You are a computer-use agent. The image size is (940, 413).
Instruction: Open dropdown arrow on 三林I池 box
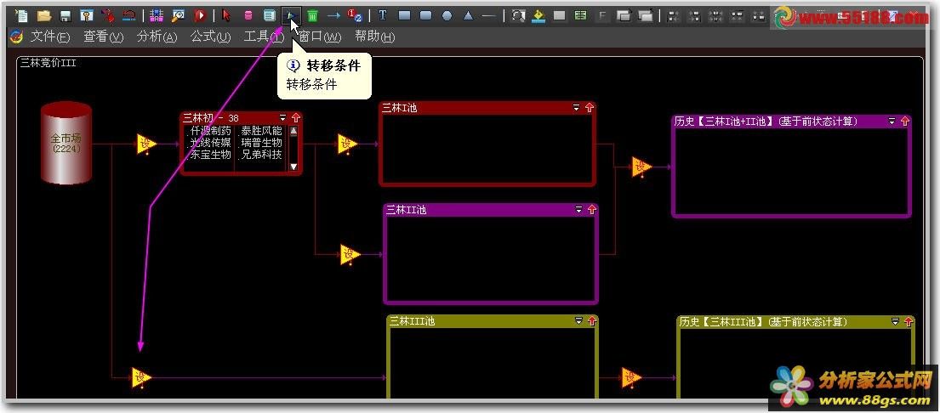[577, 108]
